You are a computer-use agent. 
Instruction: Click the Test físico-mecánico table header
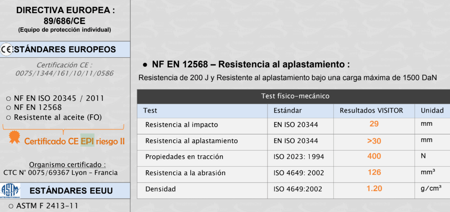(293, 96)
